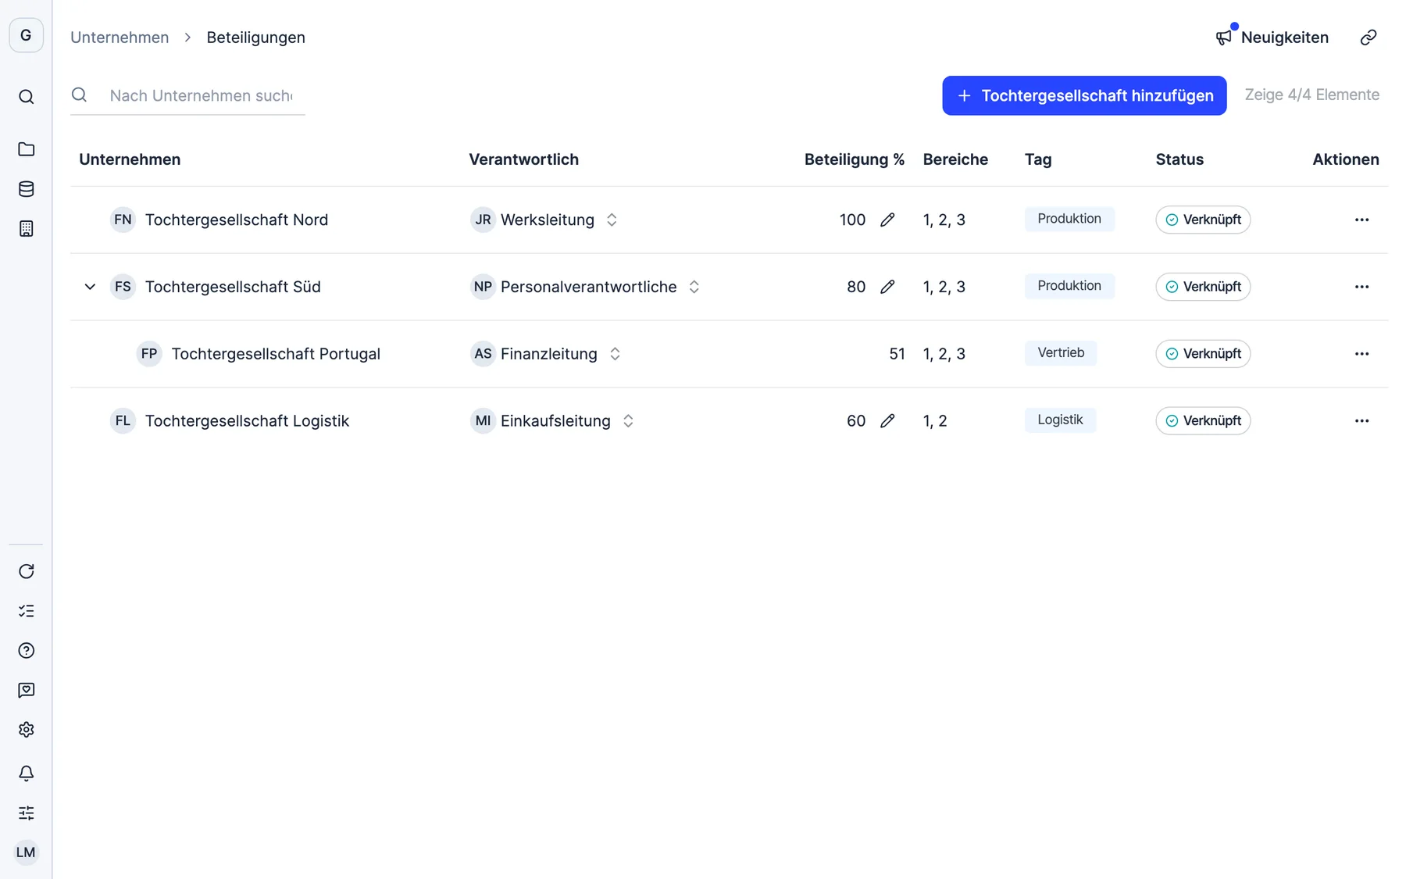1406x879 pixels.
Task: Go to Unternehmen breadcrumb link
Action: coord(120,38)
